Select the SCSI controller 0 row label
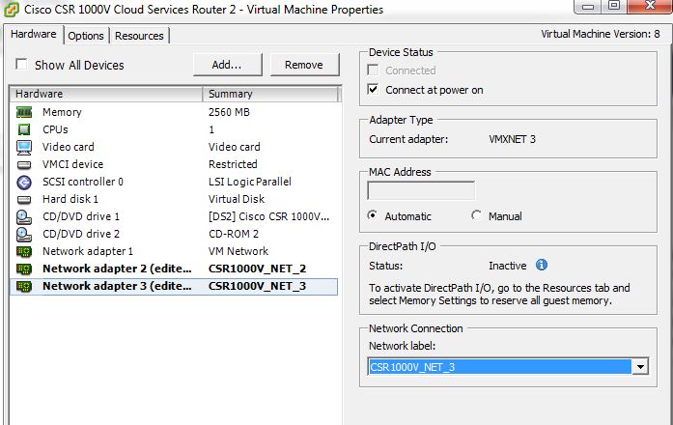This screenshot has height=425, width=673. 83,182
